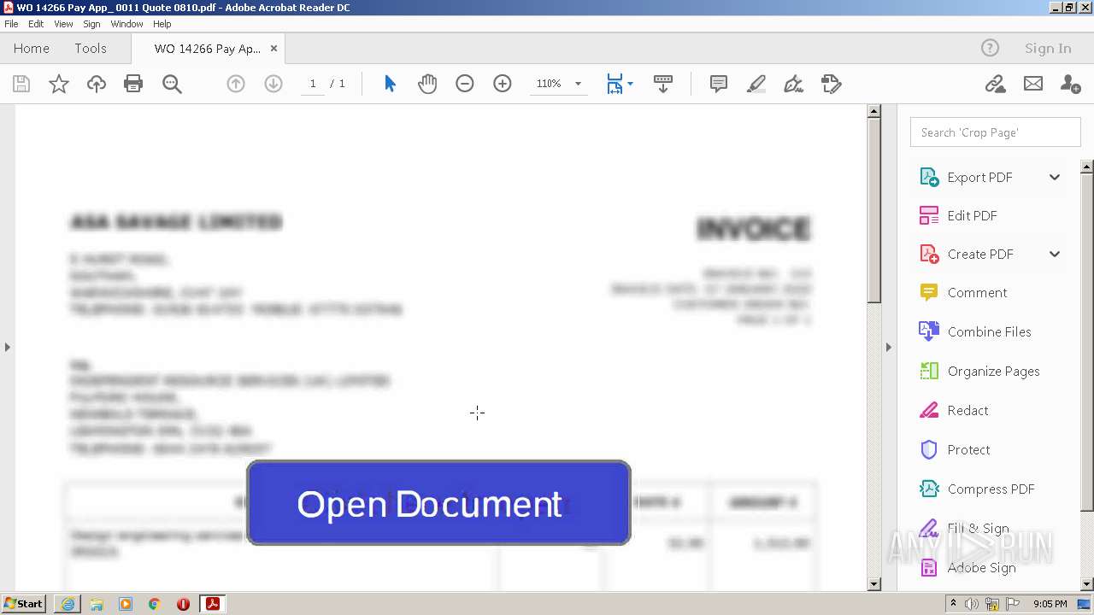The width and height of the screenshot is (1094, 615).
Task: Open the Compress PDF tool
Action: coord(977,489)
